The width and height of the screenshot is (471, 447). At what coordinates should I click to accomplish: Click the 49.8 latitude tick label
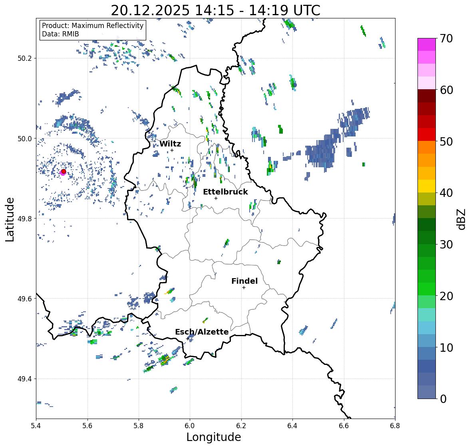(25, 218)
